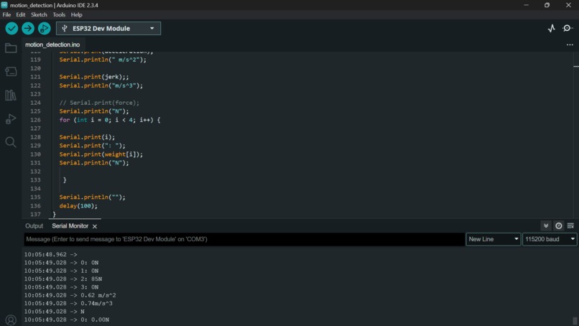Click the Upload arrow button
Image resolution: width=579 pixels, height=326 pixels.
point(28,29)
